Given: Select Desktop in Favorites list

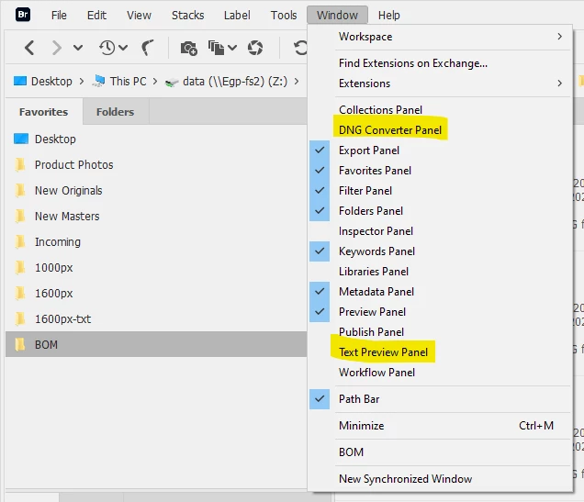Looking at the screenshot, I should (156, 139).
